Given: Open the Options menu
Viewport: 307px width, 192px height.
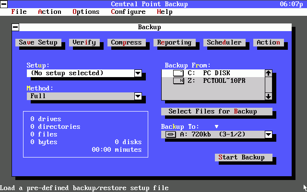Looking at the screenshot, I should tap(86, 12).
